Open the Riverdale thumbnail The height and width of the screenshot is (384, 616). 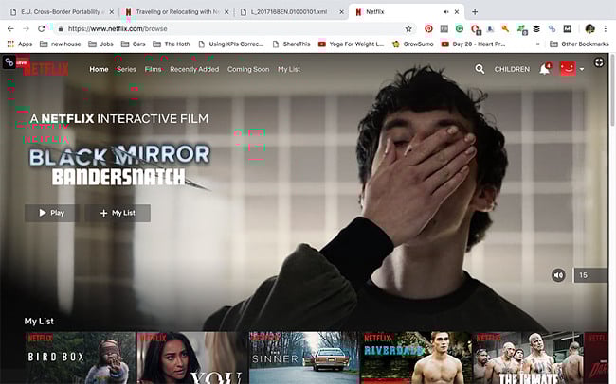click(x=416, y=358)
